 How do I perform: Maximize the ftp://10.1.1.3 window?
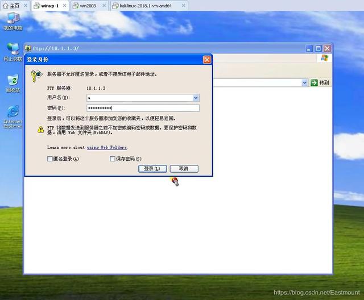tap(318, 48)
